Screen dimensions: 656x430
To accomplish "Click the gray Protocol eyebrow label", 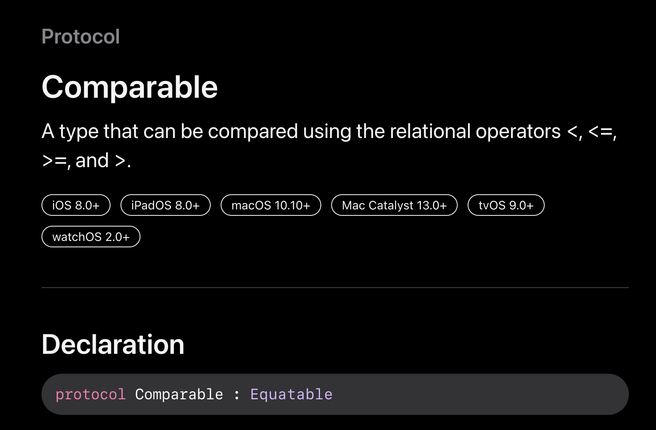I will (81, 36).
